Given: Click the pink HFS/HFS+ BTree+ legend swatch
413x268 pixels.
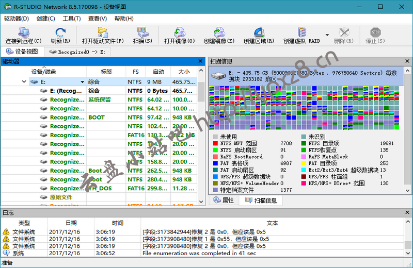Looking at the screenshot, I should click(304, 183).
